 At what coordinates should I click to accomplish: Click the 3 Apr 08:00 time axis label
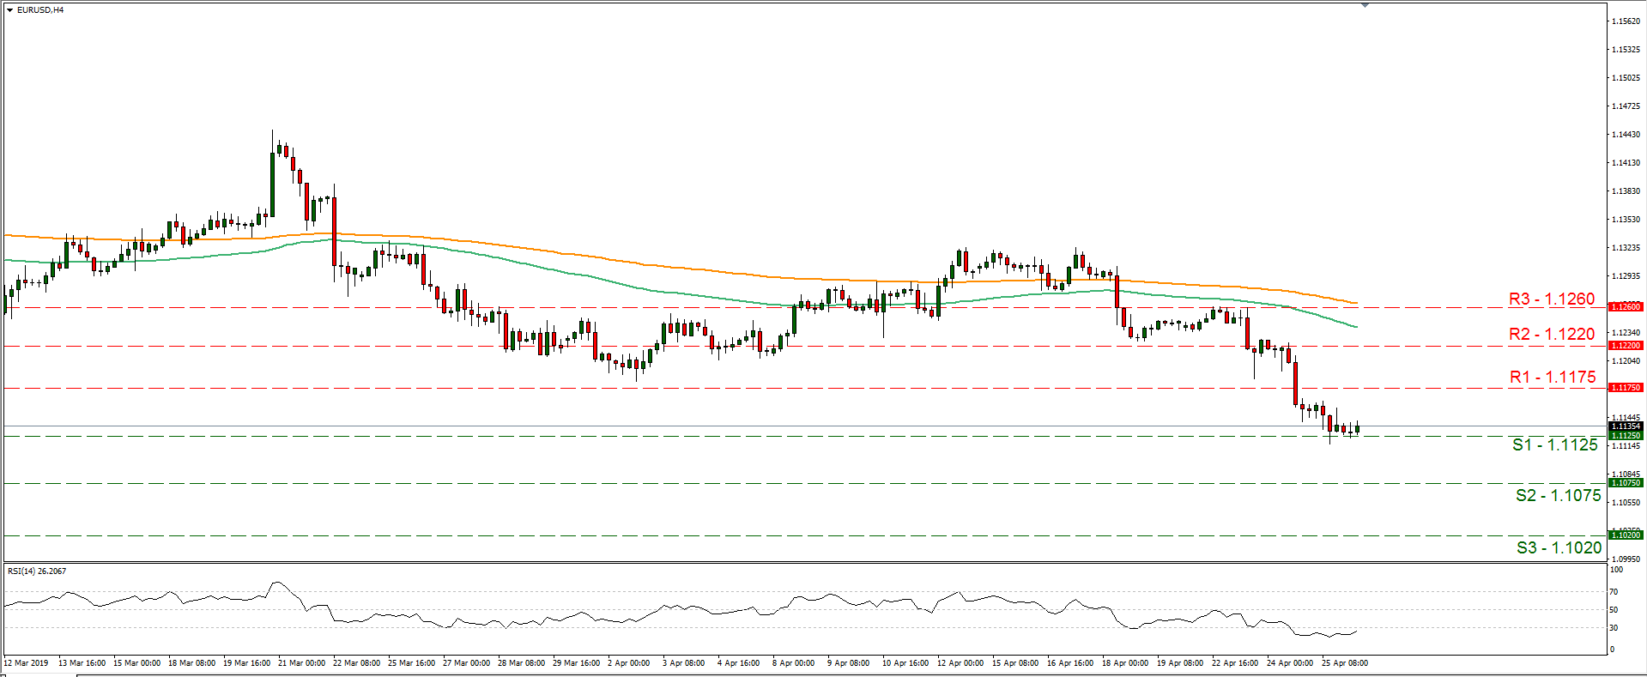point(684,663)
